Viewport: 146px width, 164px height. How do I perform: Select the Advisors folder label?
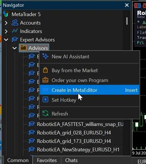coord(38,48)
